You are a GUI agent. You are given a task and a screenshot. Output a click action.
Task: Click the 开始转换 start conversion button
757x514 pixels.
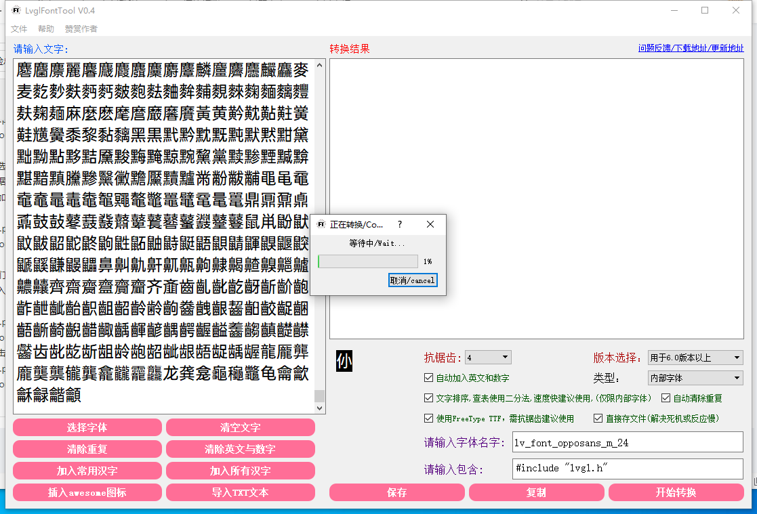[675, 492]
